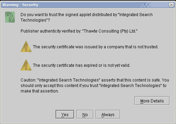Click "Technologies"? on the question's second line

click(35, 20)
